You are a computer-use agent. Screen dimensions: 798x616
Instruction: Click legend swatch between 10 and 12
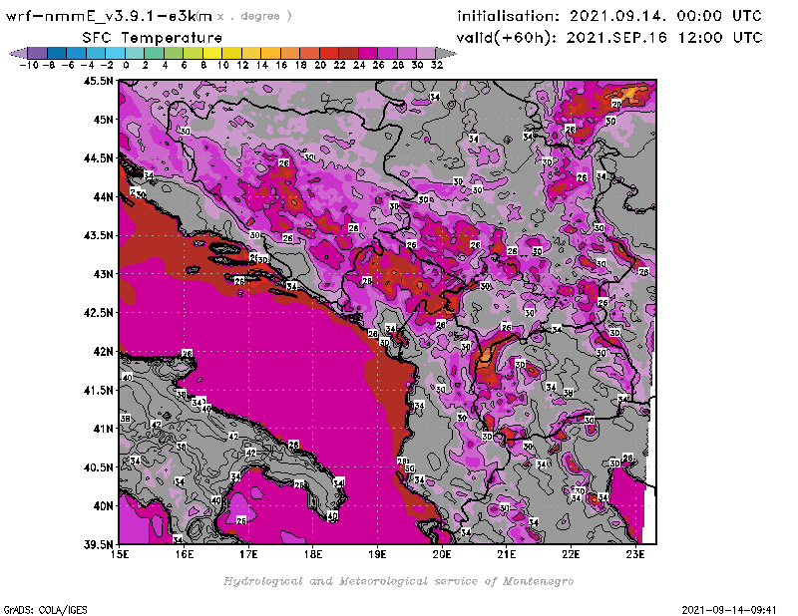[x=231, y=53]
